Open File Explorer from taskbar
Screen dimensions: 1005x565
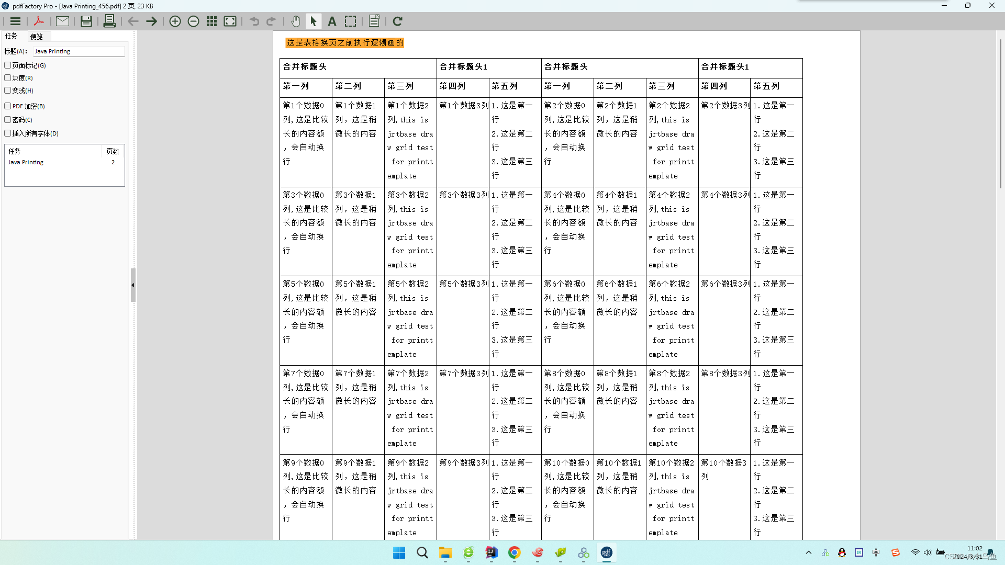[445, 552]
